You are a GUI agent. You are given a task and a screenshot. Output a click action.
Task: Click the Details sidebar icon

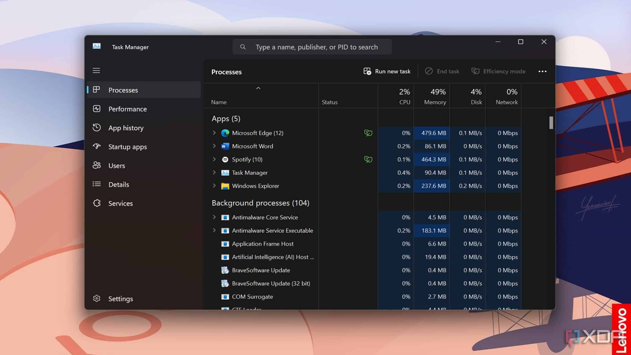[97, 184]
